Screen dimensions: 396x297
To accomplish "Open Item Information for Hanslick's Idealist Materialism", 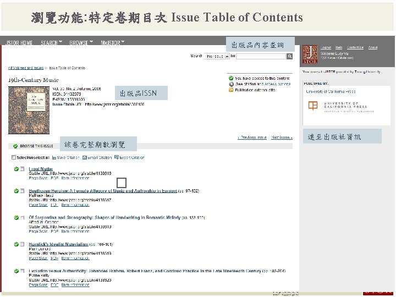I will [x=75, y=258].
